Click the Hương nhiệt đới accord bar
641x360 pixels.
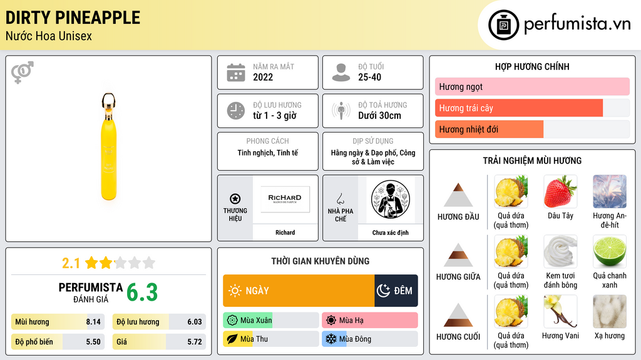point(532,129)
